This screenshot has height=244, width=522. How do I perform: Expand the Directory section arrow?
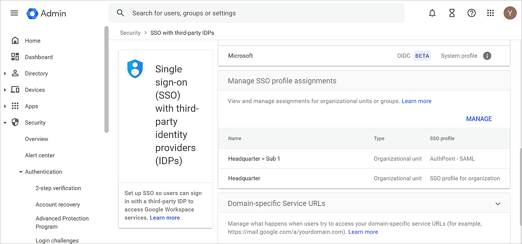pos(5,74)
